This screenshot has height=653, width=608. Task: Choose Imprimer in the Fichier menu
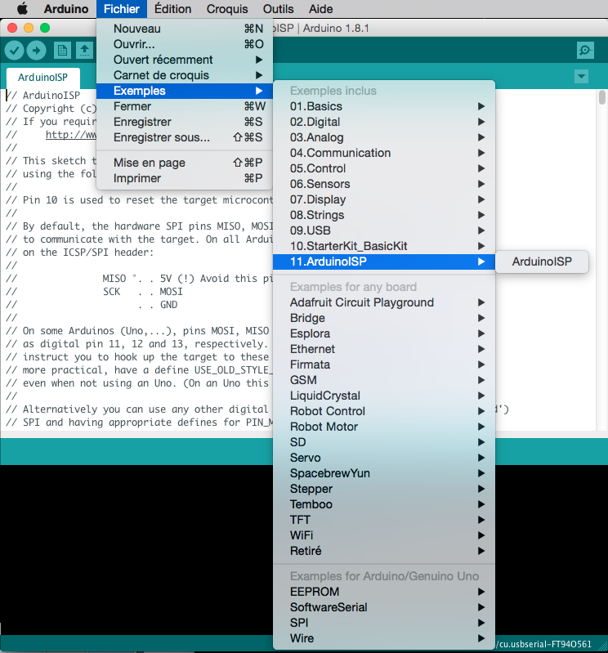185,178
